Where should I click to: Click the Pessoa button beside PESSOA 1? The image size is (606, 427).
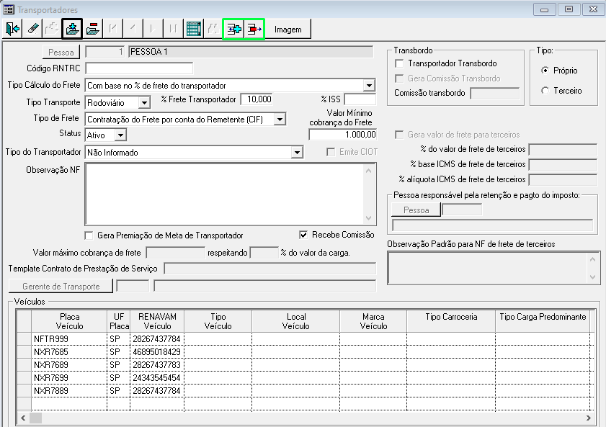coord(61,52)
